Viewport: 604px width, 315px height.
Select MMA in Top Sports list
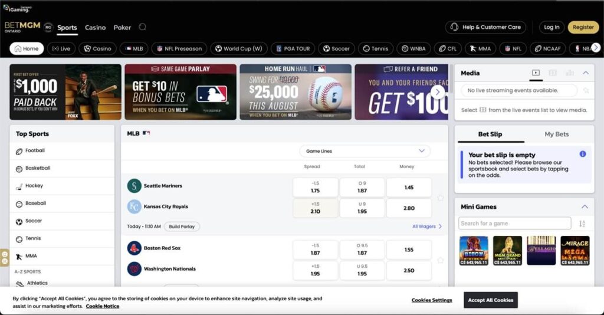pyautogui.click(x=62, y=256)
